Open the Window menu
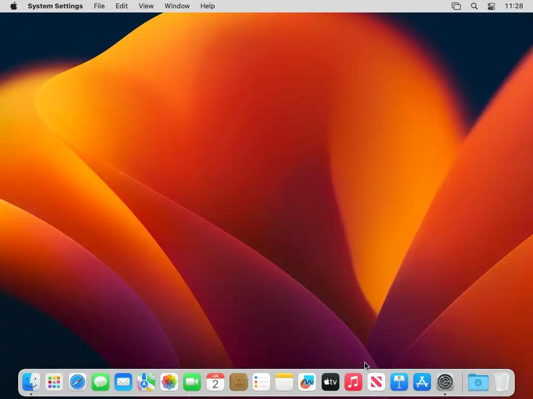Image resolution: width=533 pixels, height=399 pixels. point(177,6)
